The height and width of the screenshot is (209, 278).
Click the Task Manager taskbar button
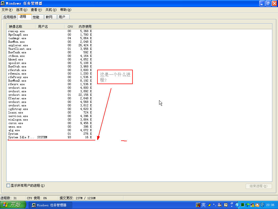pyautogui.click(x=50, y=205)
